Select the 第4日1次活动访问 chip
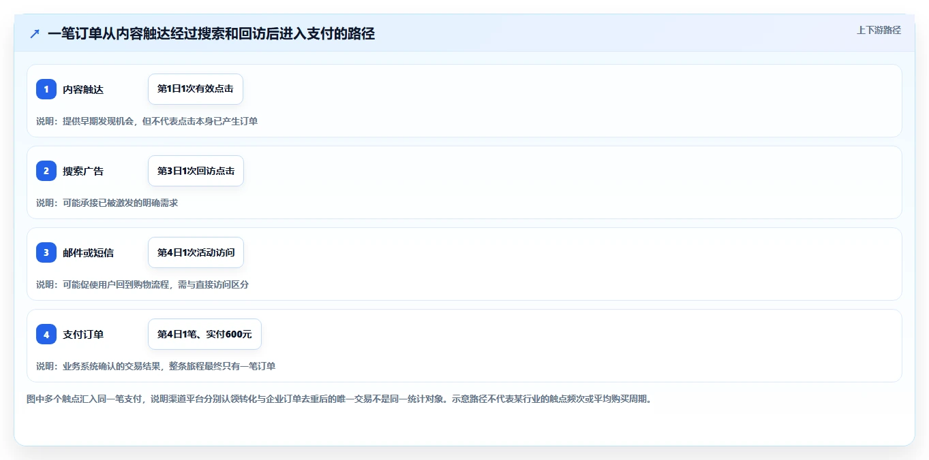Screen dimensions: 929x460 pos(196,252)
